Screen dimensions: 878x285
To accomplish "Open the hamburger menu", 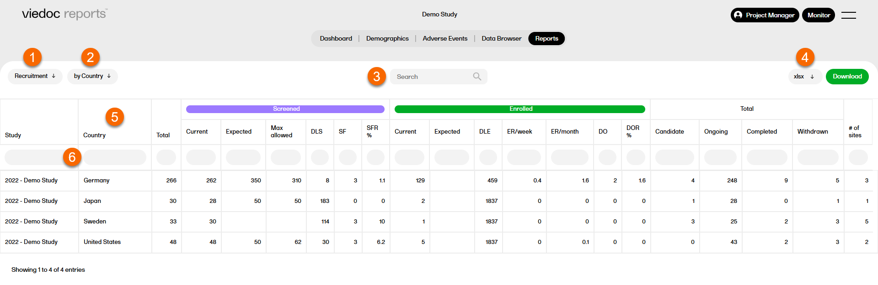I will (x=848, y=15).
